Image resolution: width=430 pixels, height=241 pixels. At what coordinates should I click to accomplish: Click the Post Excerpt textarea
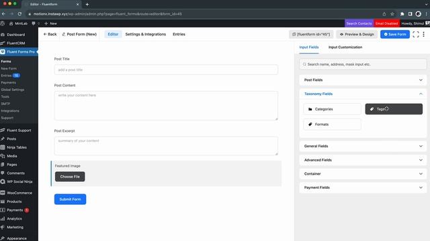coord(166,146)
